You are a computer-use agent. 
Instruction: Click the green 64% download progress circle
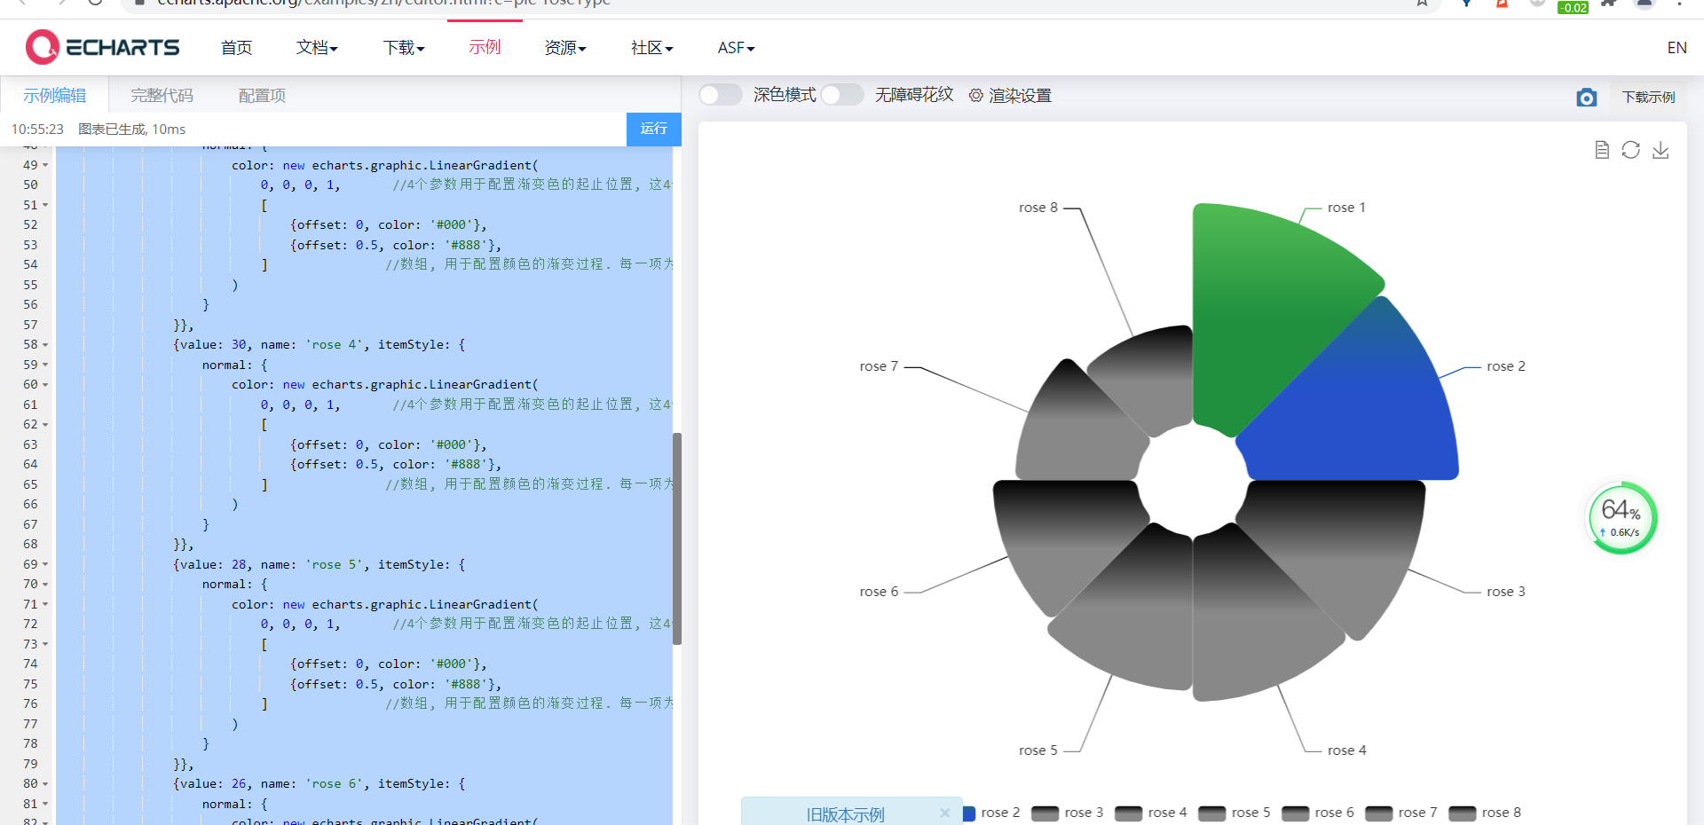(x=1621, y=518)
